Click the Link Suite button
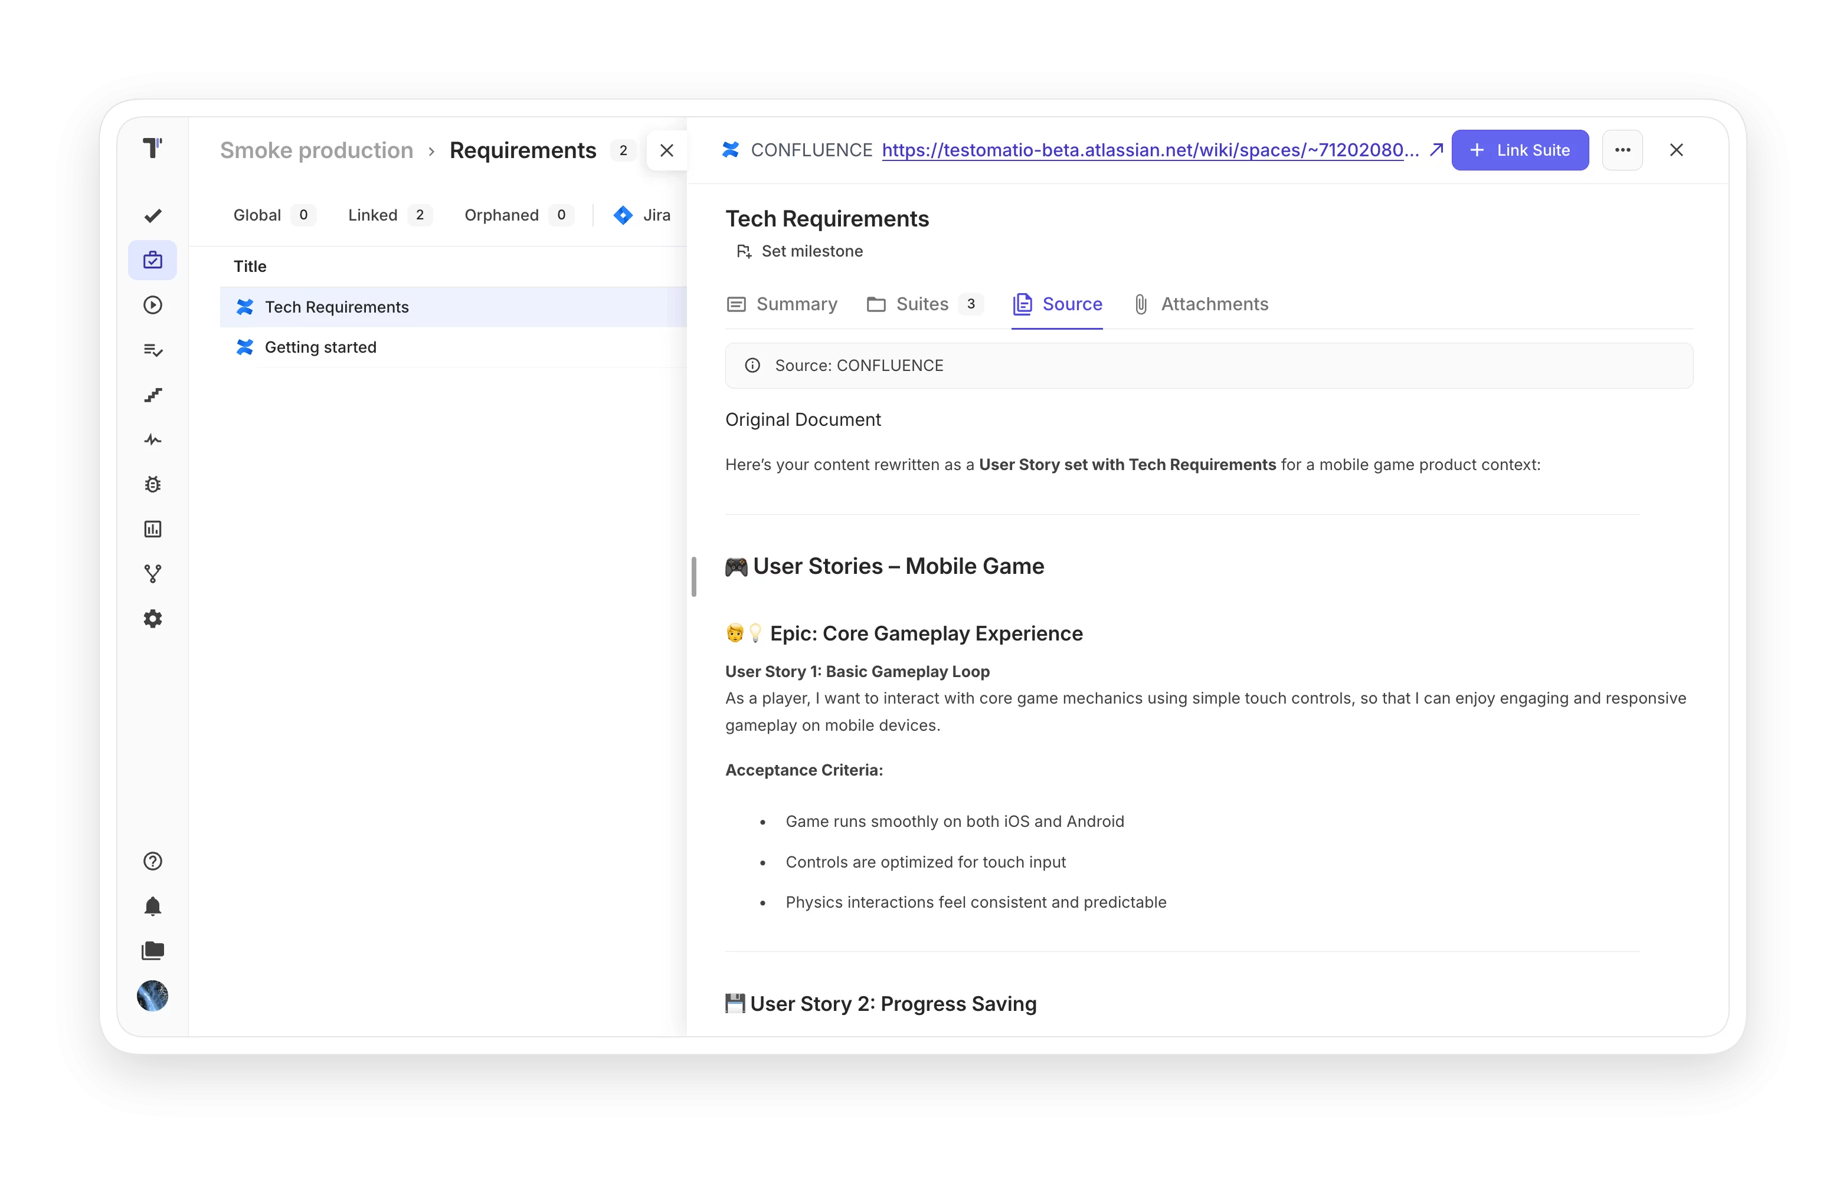Screen dimensions: 1846x1189 [1519, 150]
